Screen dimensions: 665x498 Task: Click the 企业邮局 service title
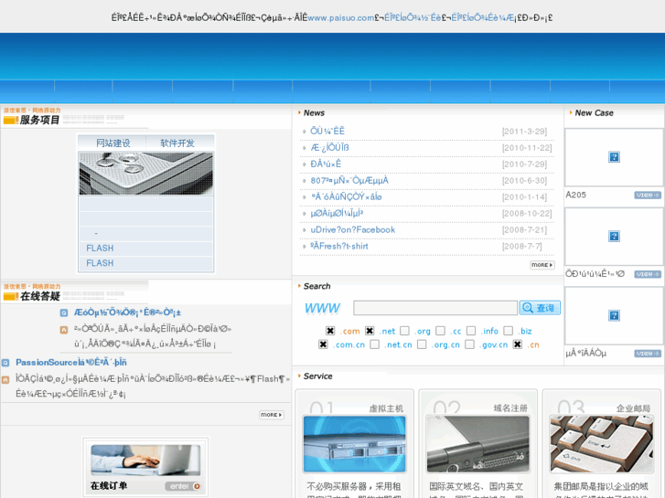[633, 408]
